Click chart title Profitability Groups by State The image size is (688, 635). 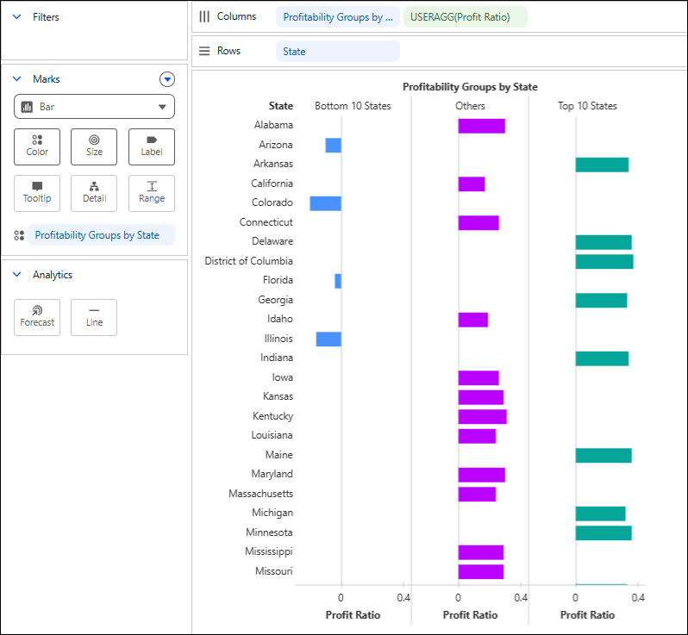coord(470,87)
